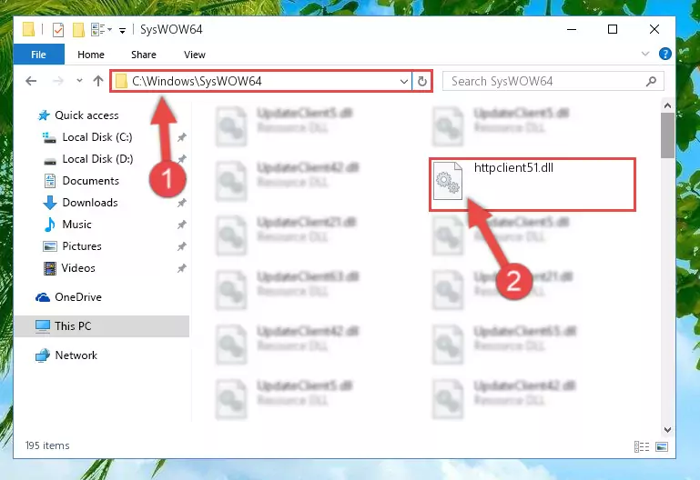Switch to large icons view layout
This screenshot has width=700, height=480.
pyautogui.click(x=662, y=446)
